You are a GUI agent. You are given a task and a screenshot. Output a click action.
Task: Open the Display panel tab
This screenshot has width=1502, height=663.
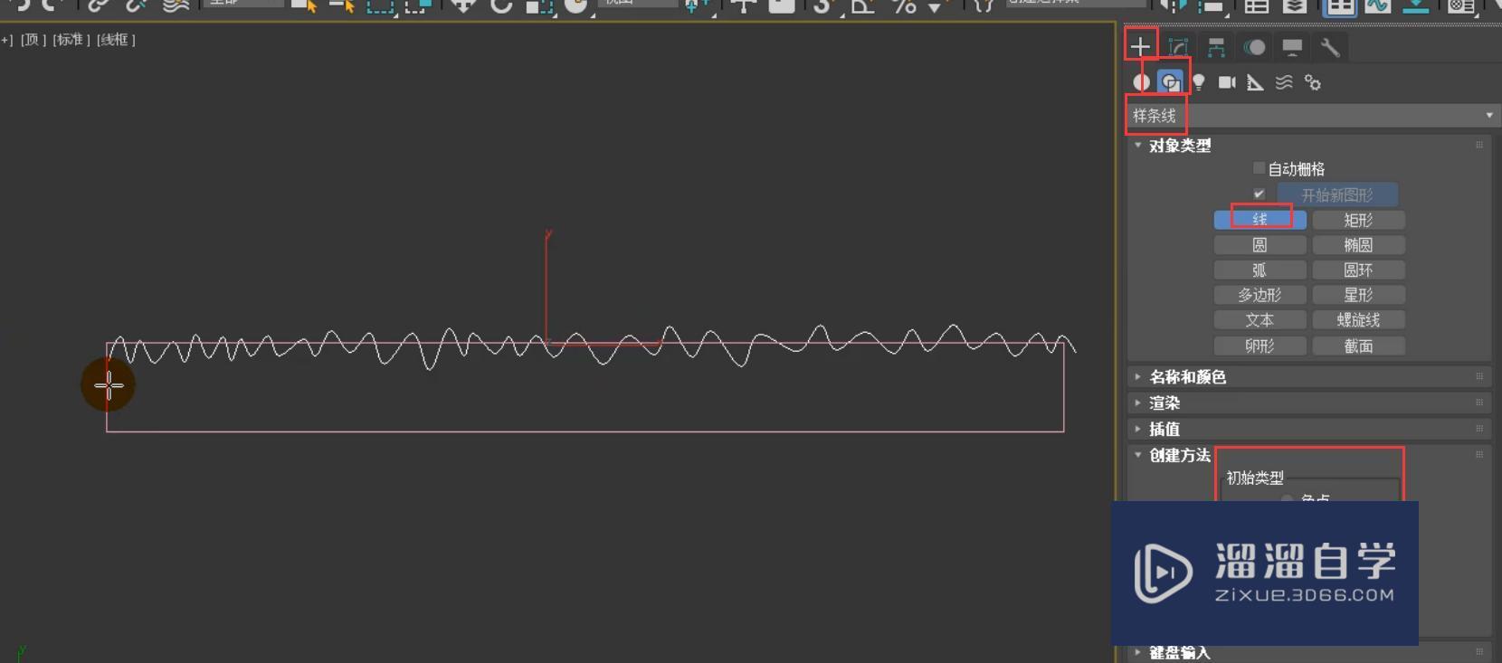1292,47
